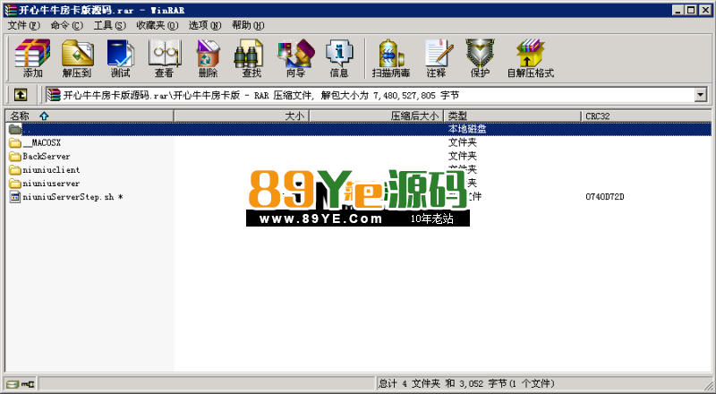
Task: Sort by Size (大小) column header
Action: (x=242, y=116)
